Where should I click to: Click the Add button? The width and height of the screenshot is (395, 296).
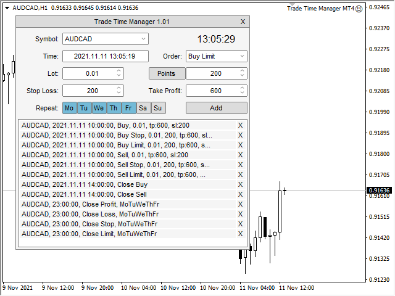click(x=217, y=108)
